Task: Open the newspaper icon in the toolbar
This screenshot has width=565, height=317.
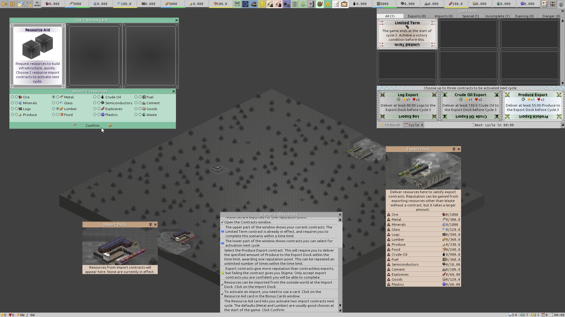Action: pos(311,4)
